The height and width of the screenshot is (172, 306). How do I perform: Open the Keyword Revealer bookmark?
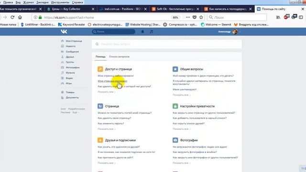(72, 24)
